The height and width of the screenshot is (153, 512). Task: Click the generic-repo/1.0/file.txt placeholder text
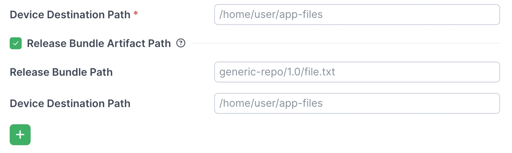(x=277, y=72)
